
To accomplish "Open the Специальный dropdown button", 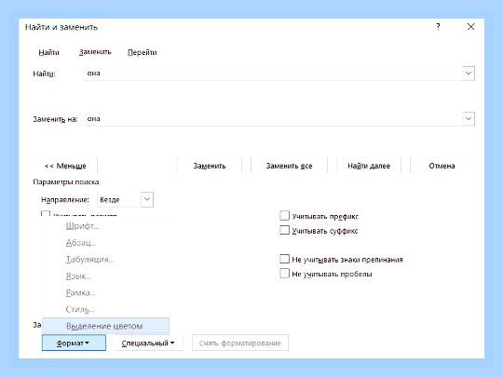I will click(x=149, y=343).
